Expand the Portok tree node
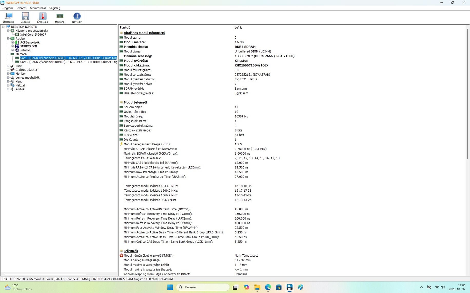Screen dimensions: 470x293 tap(8, 89)
